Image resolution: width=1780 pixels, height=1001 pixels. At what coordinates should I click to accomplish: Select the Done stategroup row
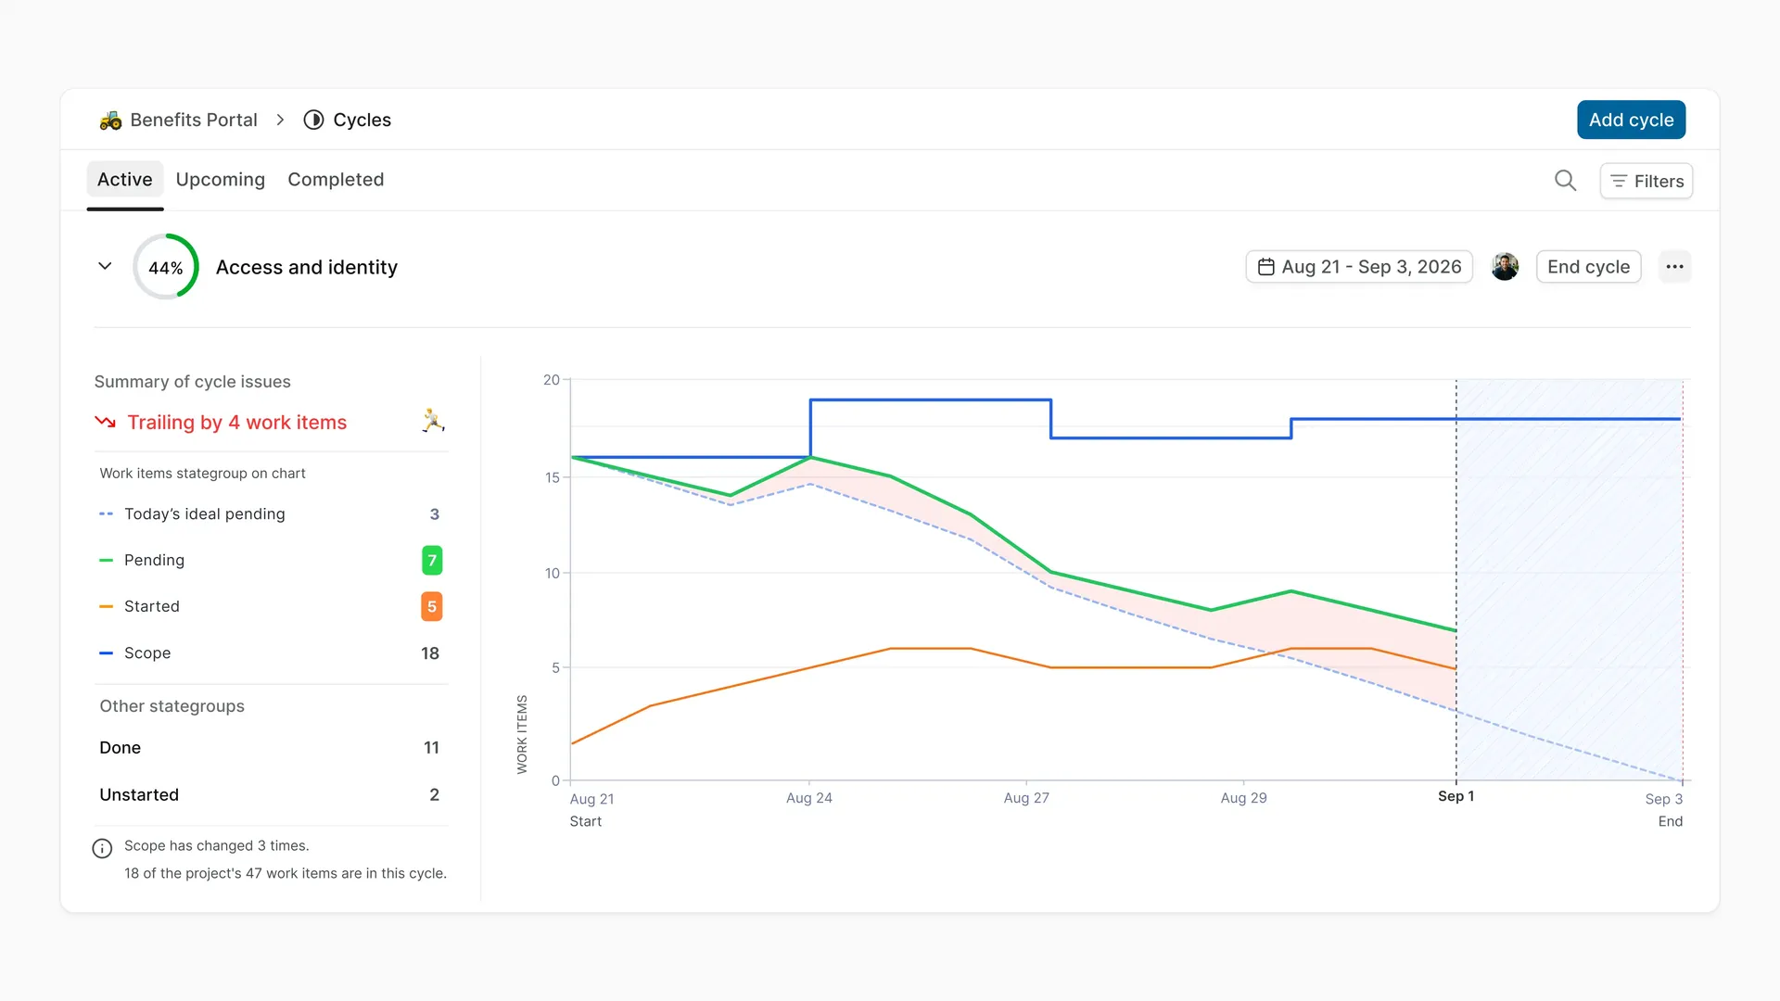tap(269, 748)
